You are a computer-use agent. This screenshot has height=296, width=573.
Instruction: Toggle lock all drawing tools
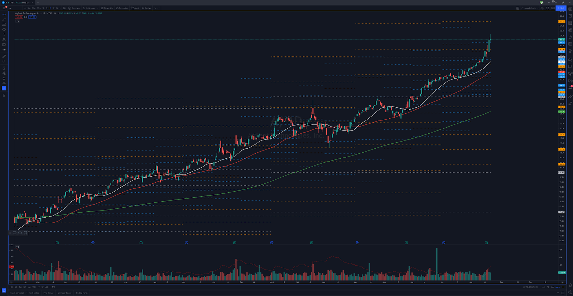point(4,78)
